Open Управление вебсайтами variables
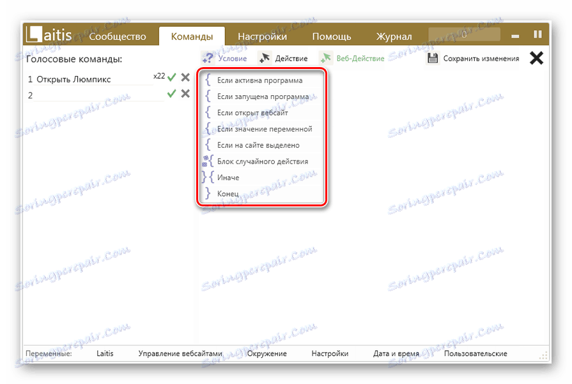 (180, 353)
